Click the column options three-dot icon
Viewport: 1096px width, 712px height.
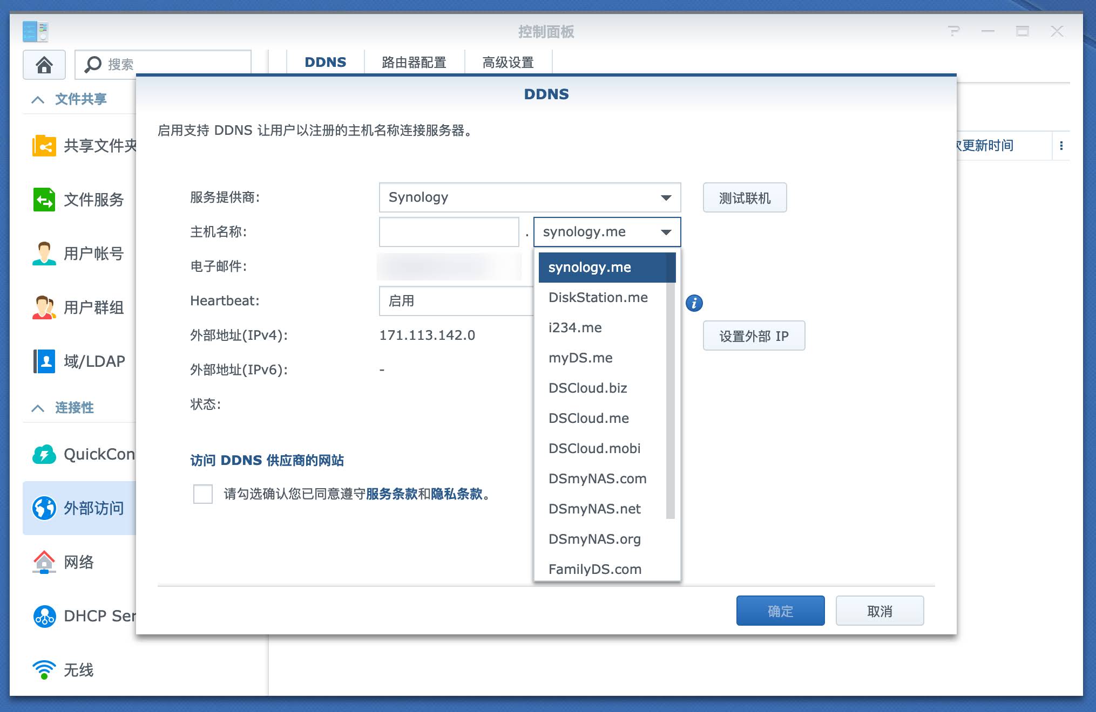tap(1061, 146)
